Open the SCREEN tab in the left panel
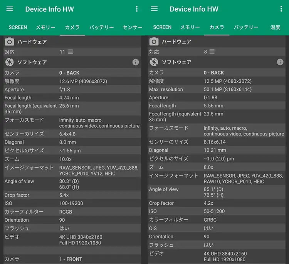Viewport: 289px width, 264px height. coord(18,27)
